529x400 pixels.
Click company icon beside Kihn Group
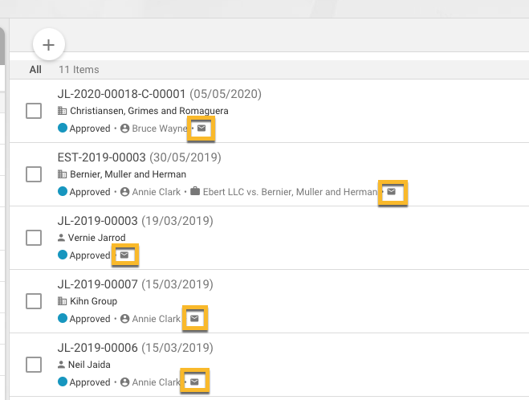pos(62,301)
